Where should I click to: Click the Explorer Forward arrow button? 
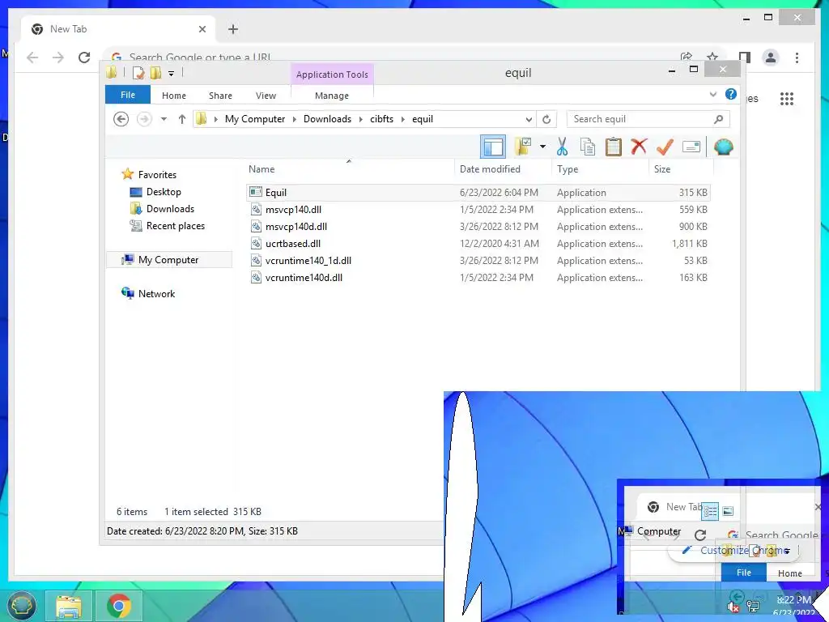pos(144,119)
